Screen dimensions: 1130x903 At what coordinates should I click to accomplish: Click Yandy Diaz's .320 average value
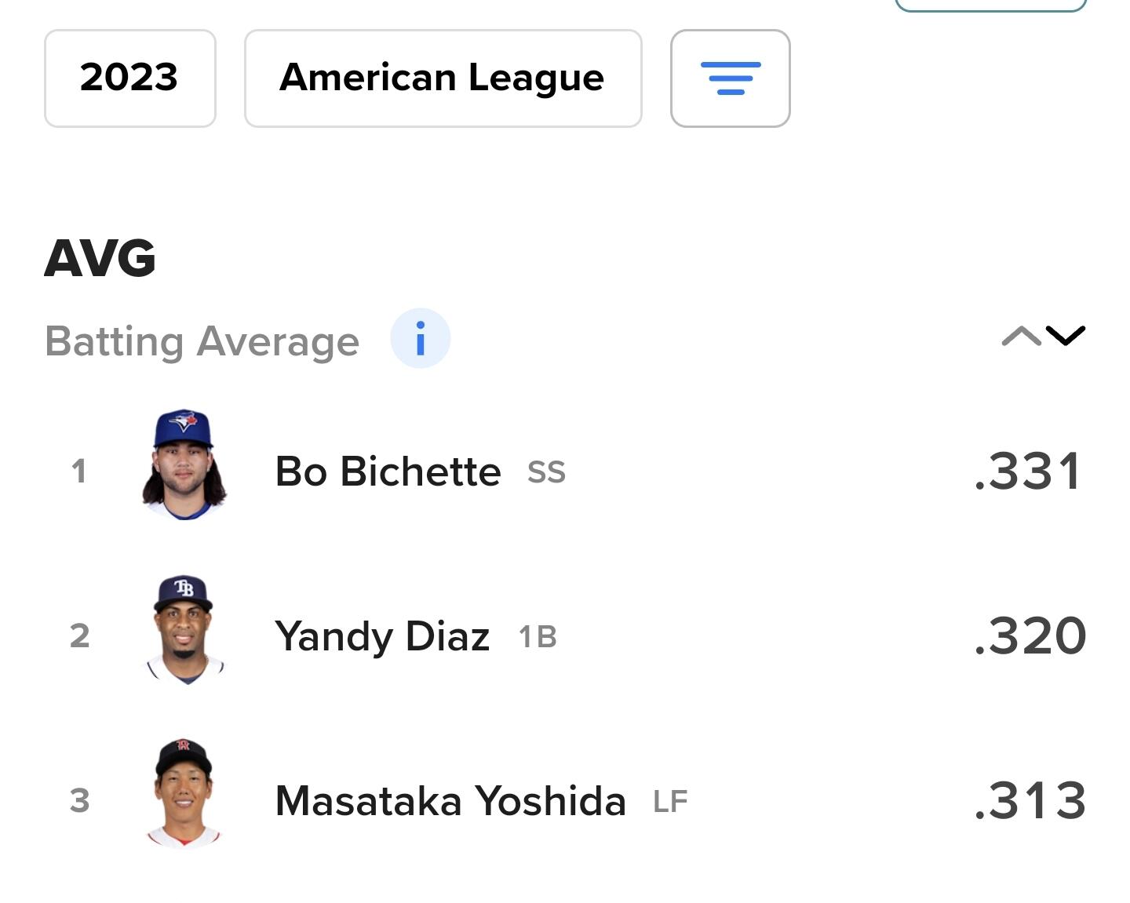coord(1030,636)
